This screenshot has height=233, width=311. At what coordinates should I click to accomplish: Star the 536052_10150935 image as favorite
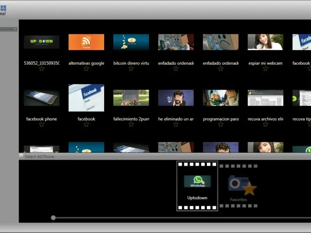point(42,69)
